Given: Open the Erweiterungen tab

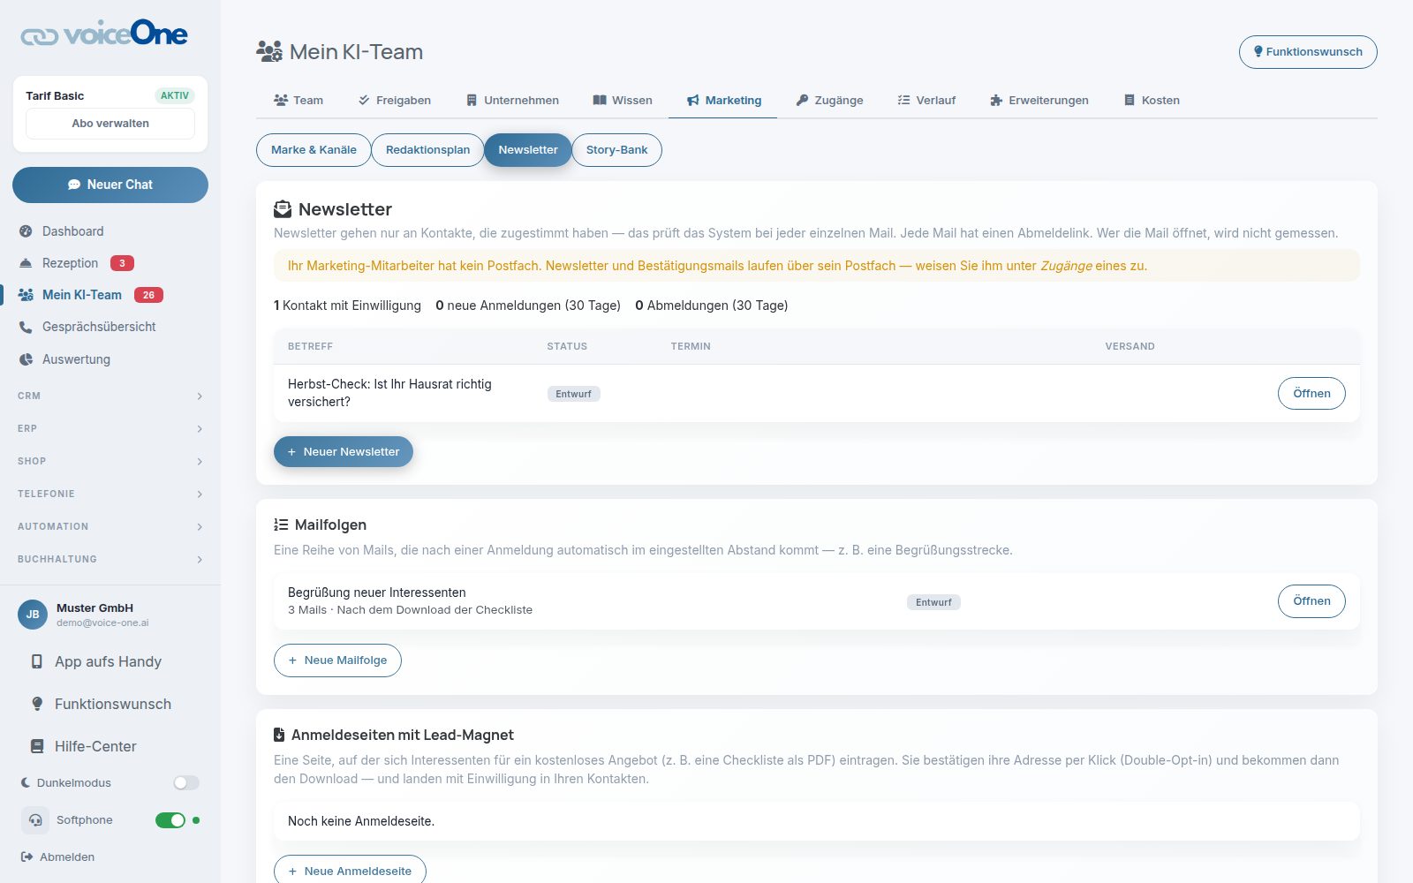Looking at the screenshot, I should (1039, 100).
